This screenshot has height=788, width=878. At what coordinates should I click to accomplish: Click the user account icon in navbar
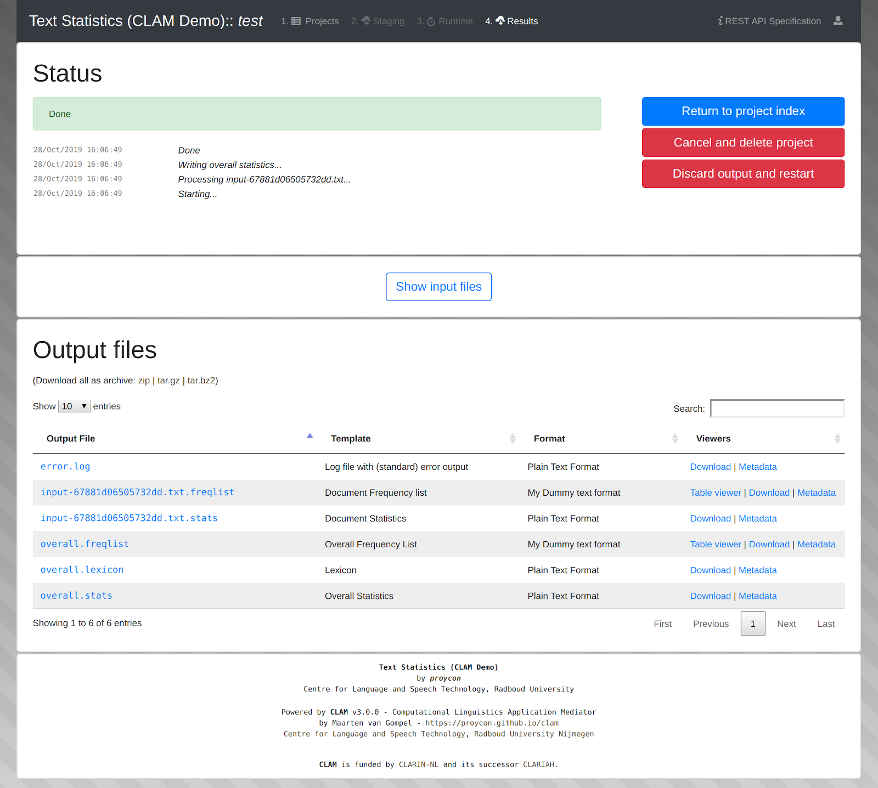pos(837,21)
